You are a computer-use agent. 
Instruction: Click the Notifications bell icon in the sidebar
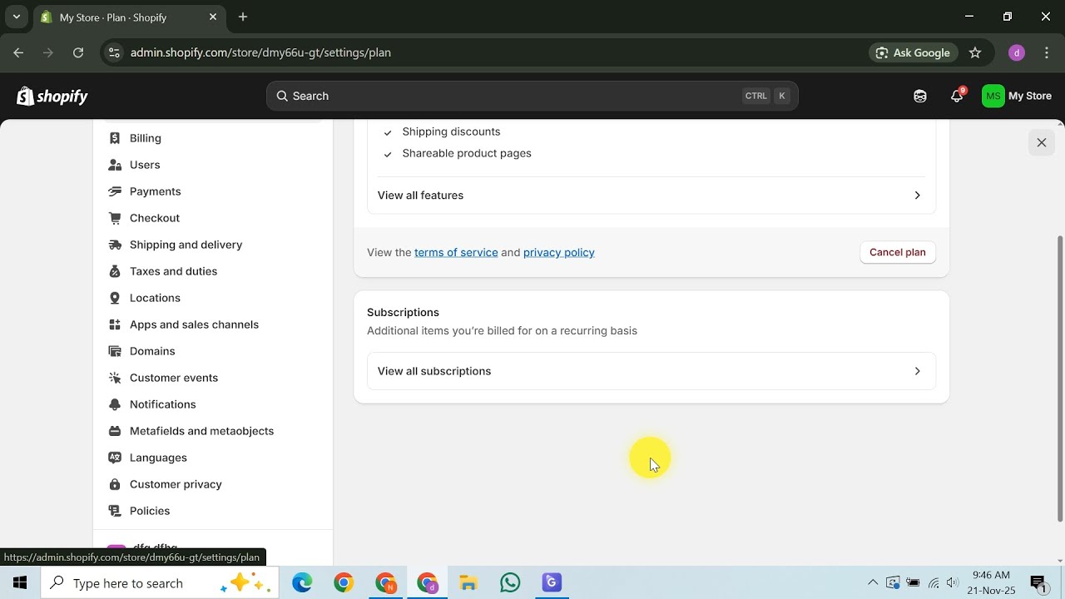(115, 404)
